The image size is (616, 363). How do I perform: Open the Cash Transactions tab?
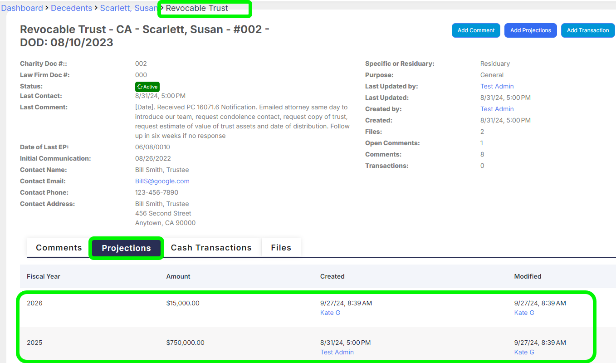tap(211, 248)
